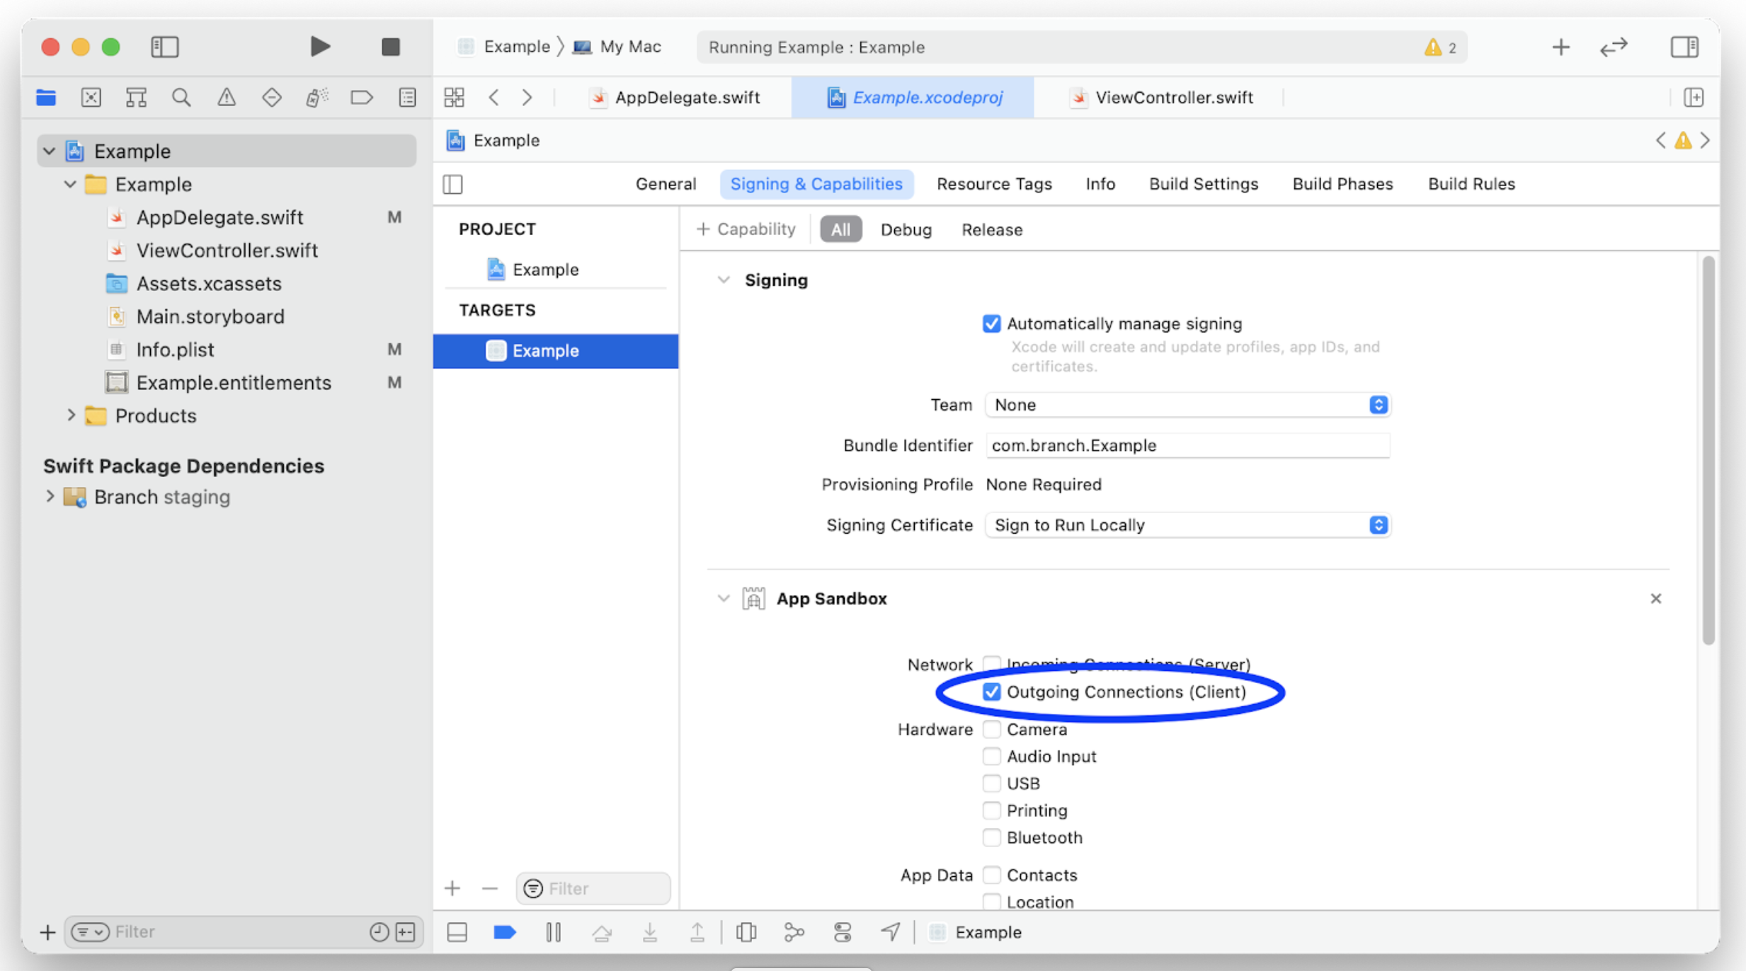The height and width of the screenshot is (971, 1746).
Task: Uncheck Outgoing Connections (Client)
Action: (991, 691)
